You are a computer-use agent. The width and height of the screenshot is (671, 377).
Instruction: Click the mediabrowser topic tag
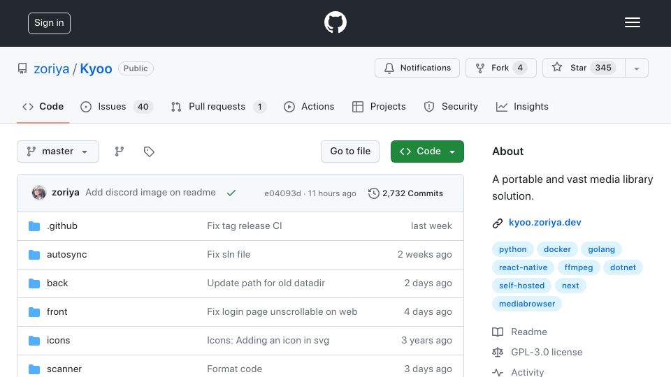pyautogui.click(x=527, y=304)
